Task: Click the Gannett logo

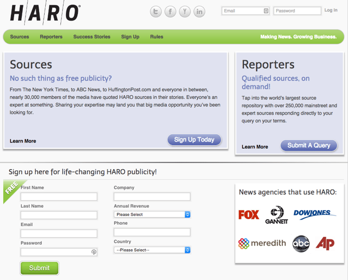Action: tap(276, 215)
